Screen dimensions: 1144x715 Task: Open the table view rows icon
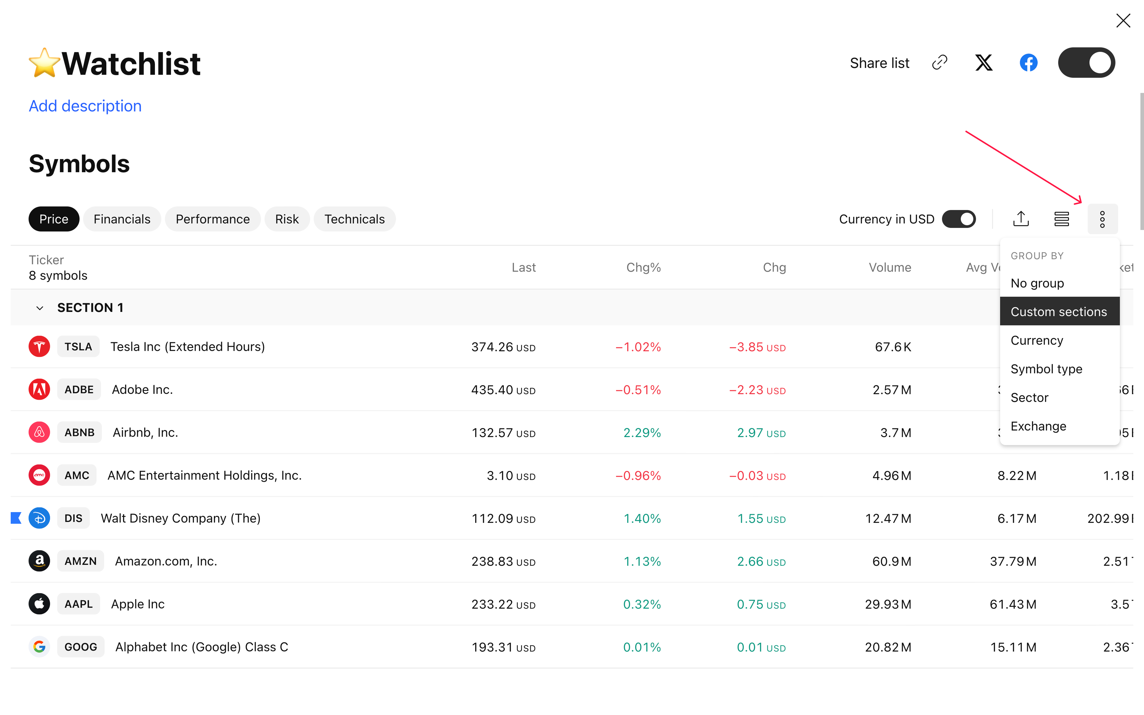1062,219
